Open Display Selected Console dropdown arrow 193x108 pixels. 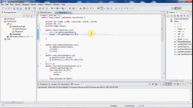click(180, 84)
